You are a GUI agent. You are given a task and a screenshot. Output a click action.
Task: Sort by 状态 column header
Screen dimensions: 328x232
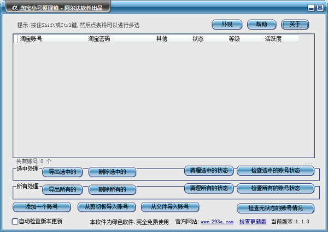coord(208,39)
